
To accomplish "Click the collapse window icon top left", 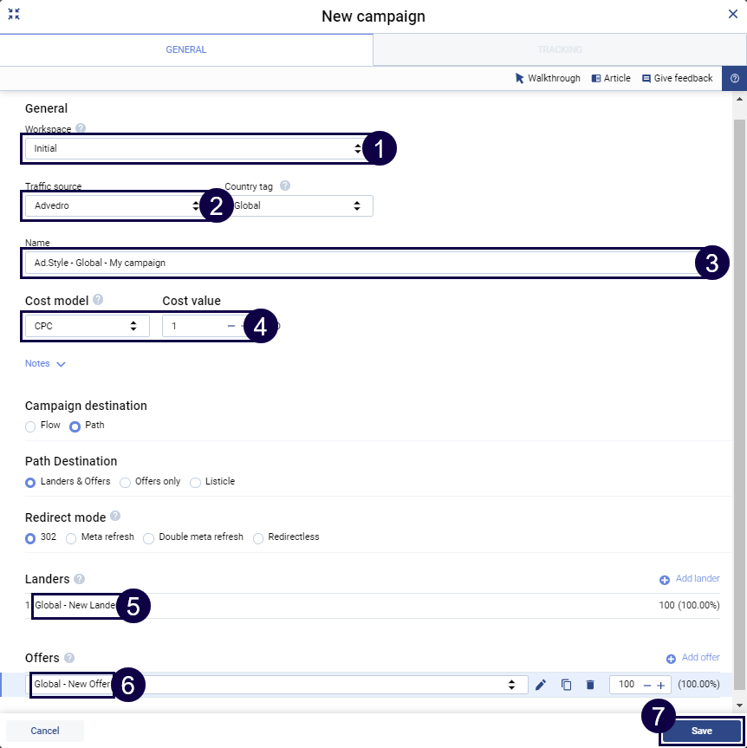I will point(14,15).
